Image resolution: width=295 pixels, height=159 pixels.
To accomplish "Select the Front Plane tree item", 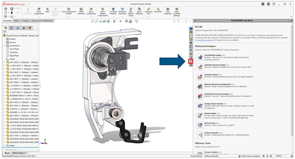I will pyautogui.click(x=14, y=49).
